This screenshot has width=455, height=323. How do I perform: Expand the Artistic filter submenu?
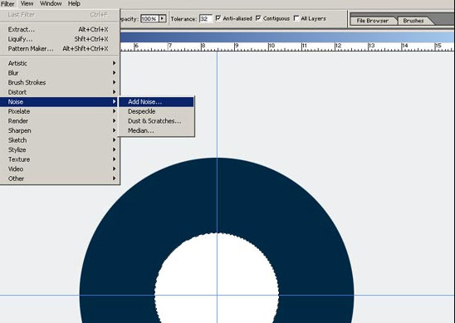[60, 63]
